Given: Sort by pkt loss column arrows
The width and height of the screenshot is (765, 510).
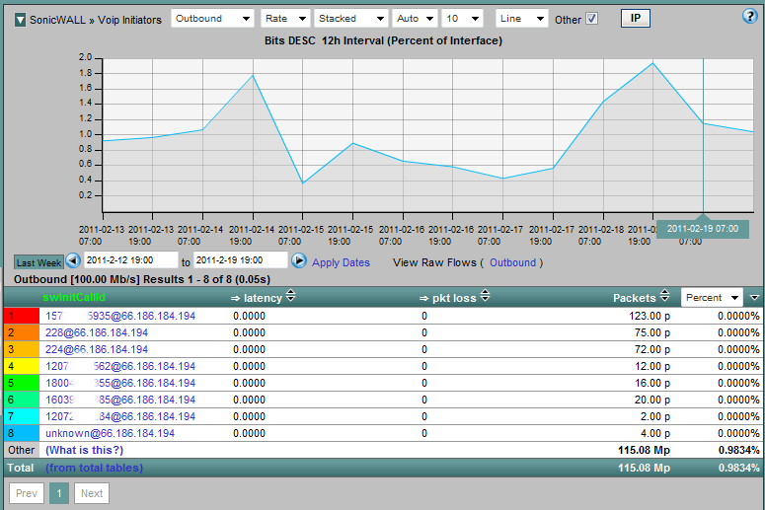Looking at the screenshot, I should point(484,298).
